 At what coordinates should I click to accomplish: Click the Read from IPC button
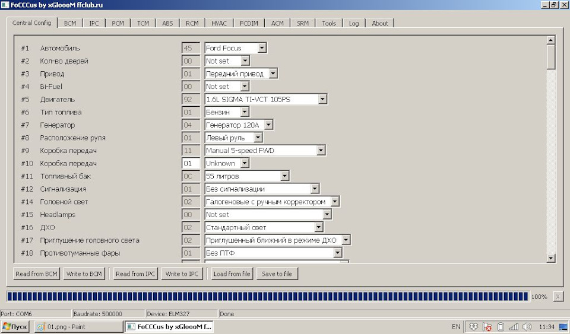tap(135, 273)
